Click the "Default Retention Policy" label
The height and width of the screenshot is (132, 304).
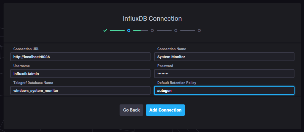pos(176,83)
